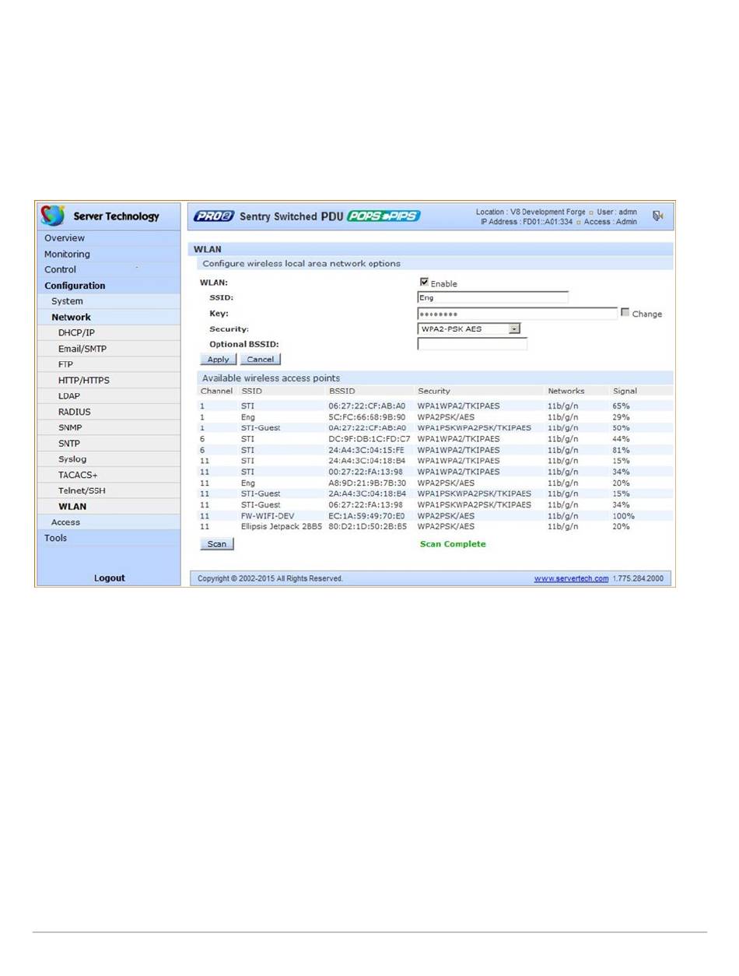Click the logout icon in header

point(657,216)
